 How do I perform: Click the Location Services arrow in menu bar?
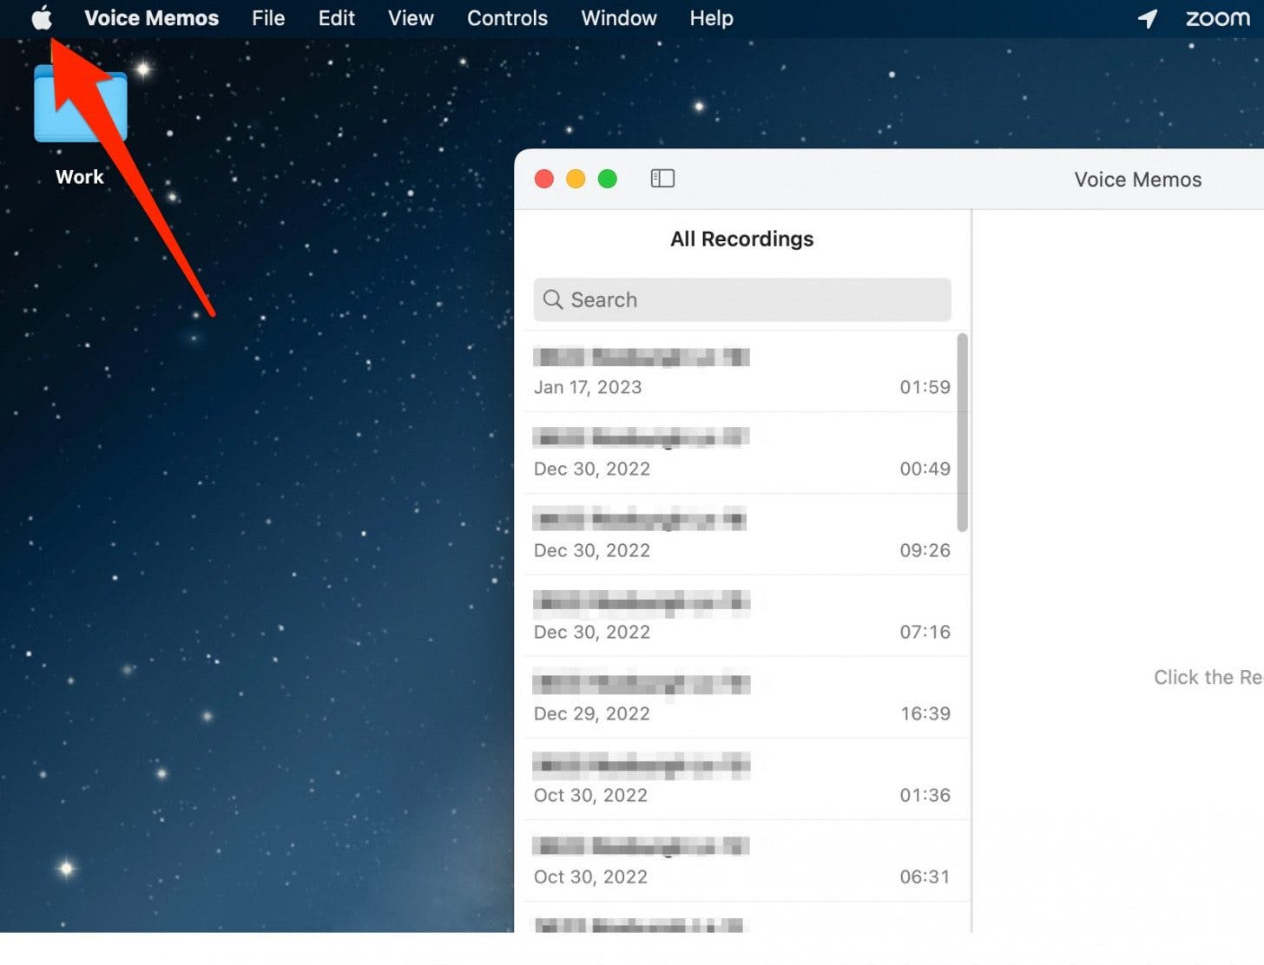click(x=1147, y=18)
